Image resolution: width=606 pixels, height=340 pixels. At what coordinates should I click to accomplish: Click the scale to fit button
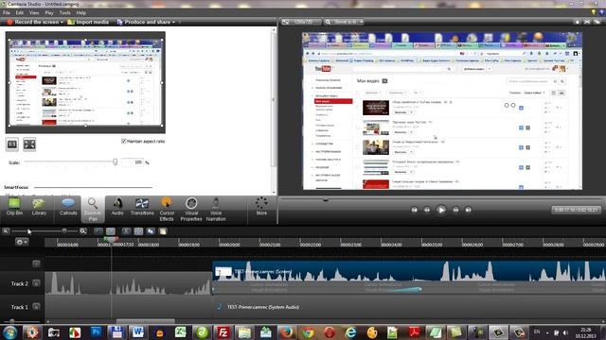(29, 144)
